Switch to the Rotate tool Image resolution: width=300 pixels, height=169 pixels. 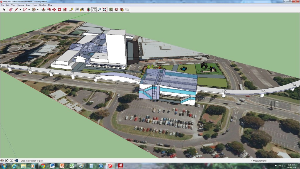coord(59,9)
